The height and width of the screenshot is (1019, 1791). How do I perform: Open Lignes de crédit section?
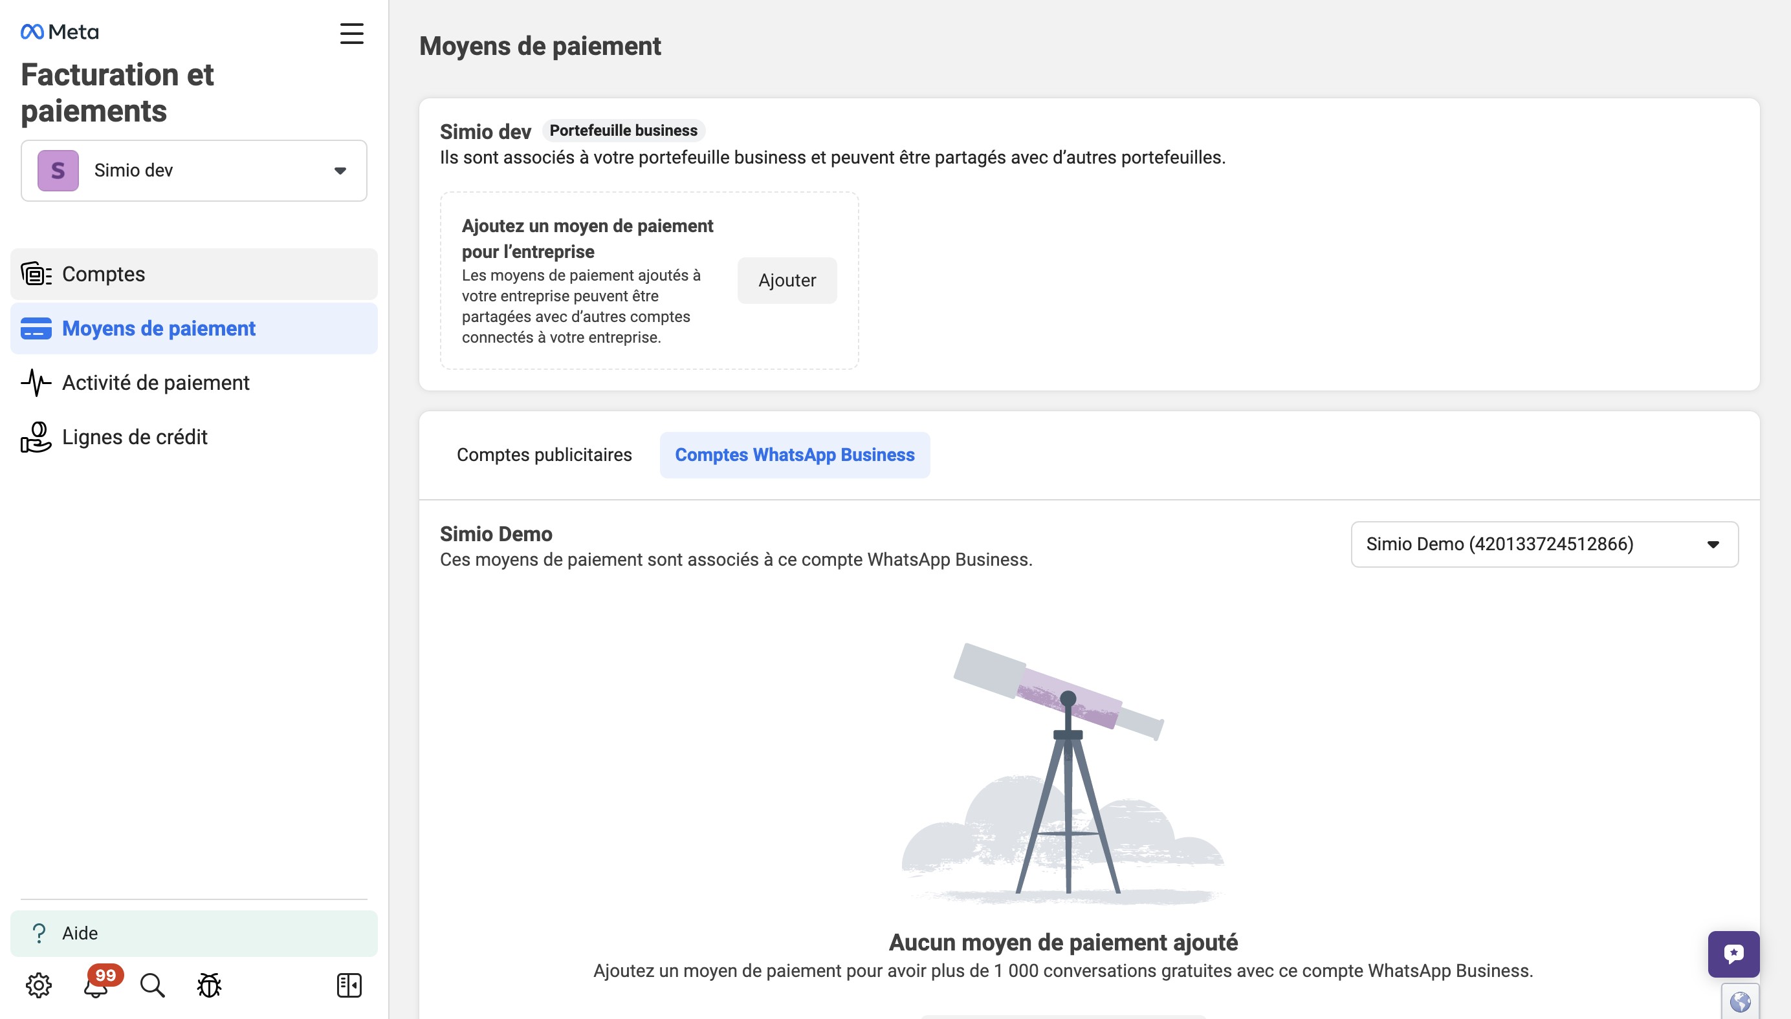135,438
